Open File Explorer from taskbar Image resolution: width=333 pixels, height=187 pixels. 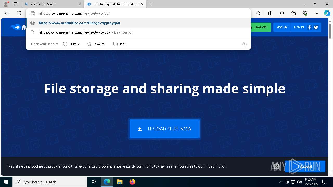(x=119, y=182)
